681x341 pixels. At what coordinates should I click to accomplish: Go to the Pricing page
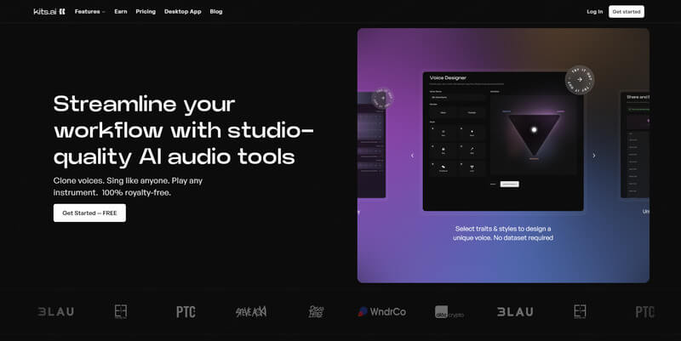[x=146, y=12]
